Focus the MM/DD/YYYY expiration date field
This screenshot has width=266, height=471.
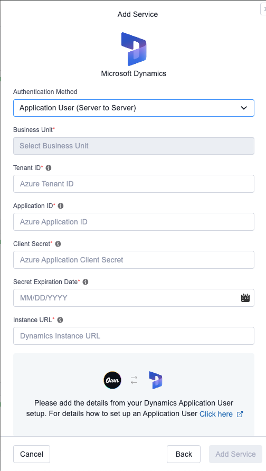click(x=134, y=298)
